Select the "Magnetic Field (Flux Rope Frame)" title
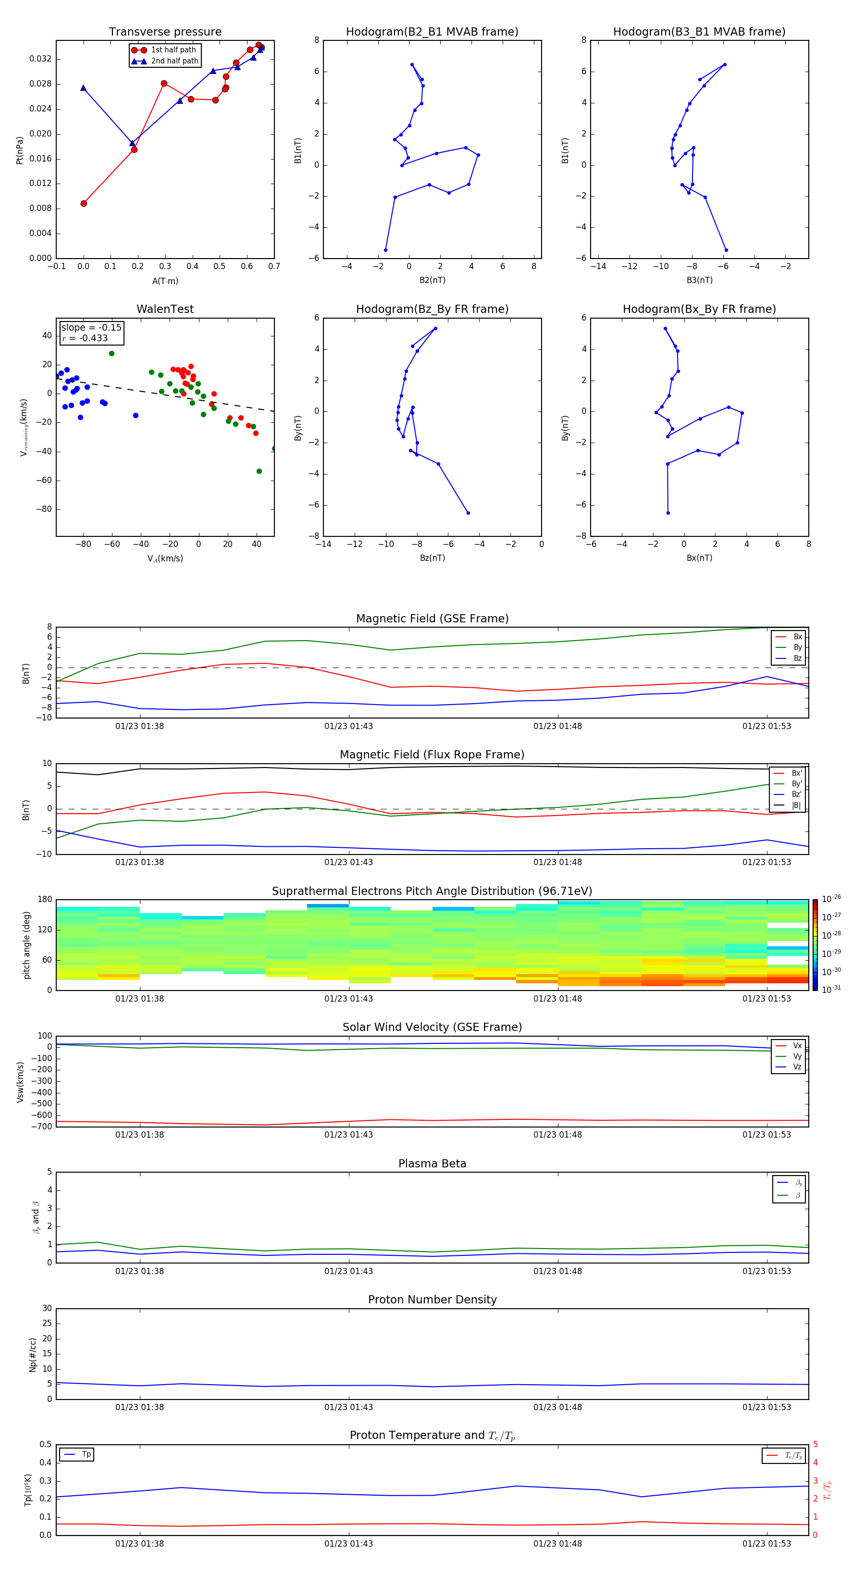 pyautogui.click(x=432, y=755)
